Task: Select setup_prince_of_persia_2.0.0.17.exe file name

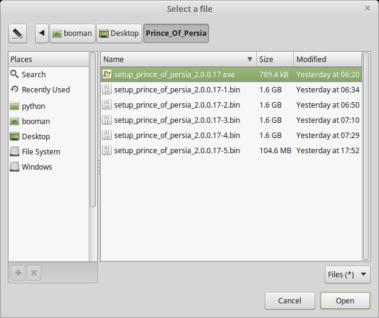Action: (174, 75)
